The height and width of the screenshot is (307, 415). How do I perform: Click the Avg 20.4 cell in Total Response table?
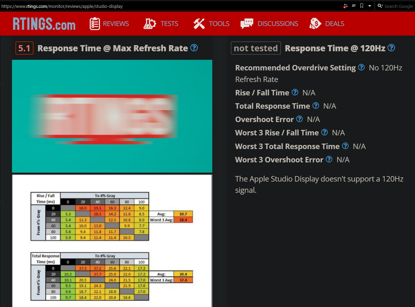click(183, 274)
